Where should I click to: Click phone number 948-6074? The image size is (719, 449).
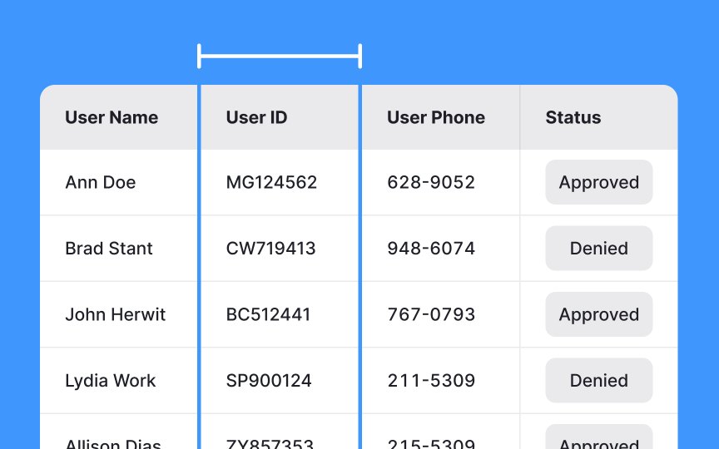click(431, 249)
